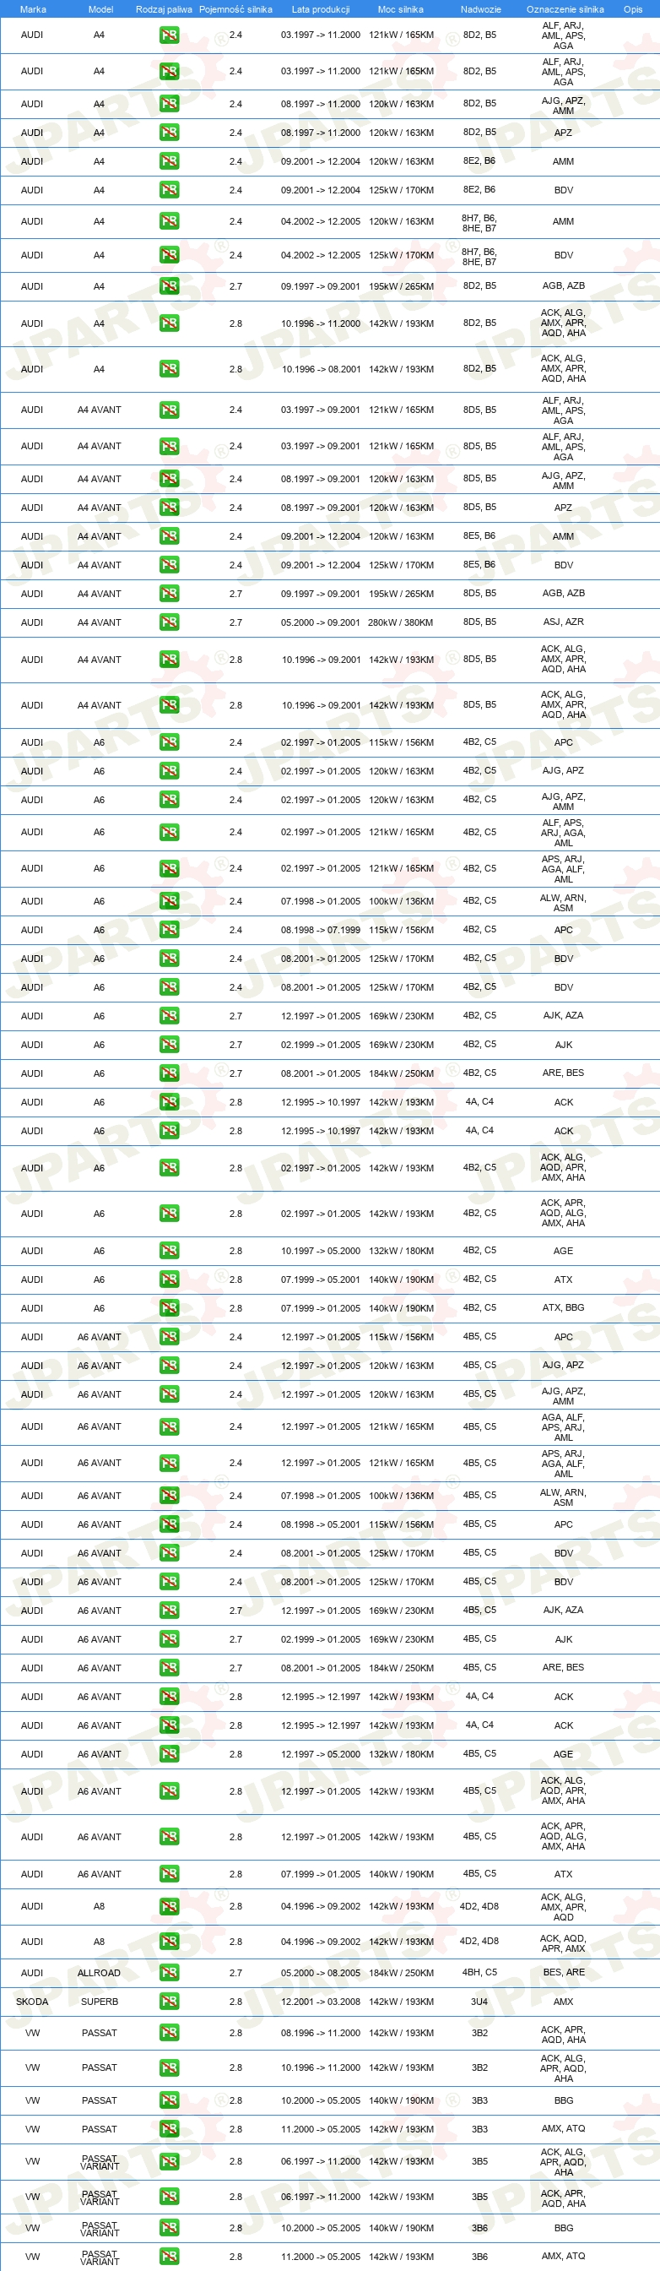Image resolution: width=660 pixels, height=2271 pixels.
Task: Click the fuel icon in the AUDI ALLROAD row
Action: coord(169,1972)
